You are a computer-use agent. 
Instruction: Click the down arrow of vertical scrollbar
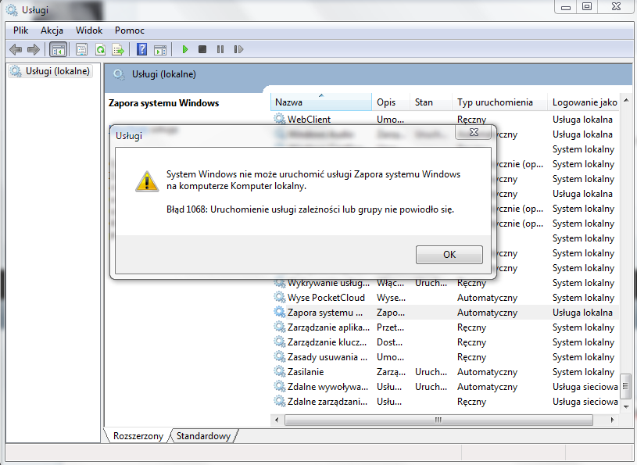(626, 407)
